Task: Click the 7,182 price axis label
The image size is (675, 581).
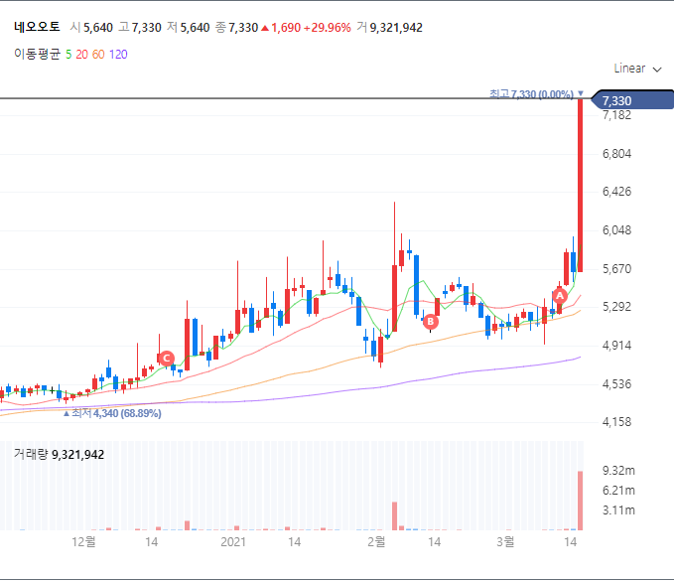Action: pyautogui.click(x=616, y=115)
